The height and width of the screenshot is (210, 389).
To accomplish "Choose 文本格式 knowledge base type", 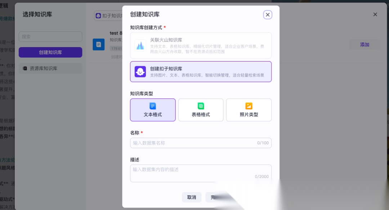I will (x=153, y=110).
